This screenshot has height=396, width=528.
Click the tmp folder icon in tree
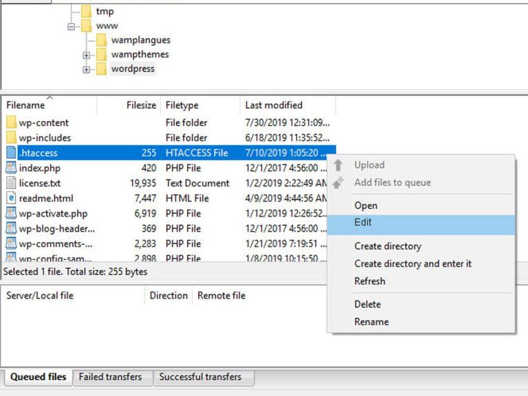click(86, 11)
